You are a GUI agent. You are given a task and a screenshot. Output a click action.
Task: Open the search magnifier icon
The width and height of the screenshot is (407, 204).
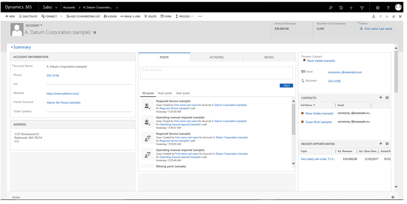330,8
